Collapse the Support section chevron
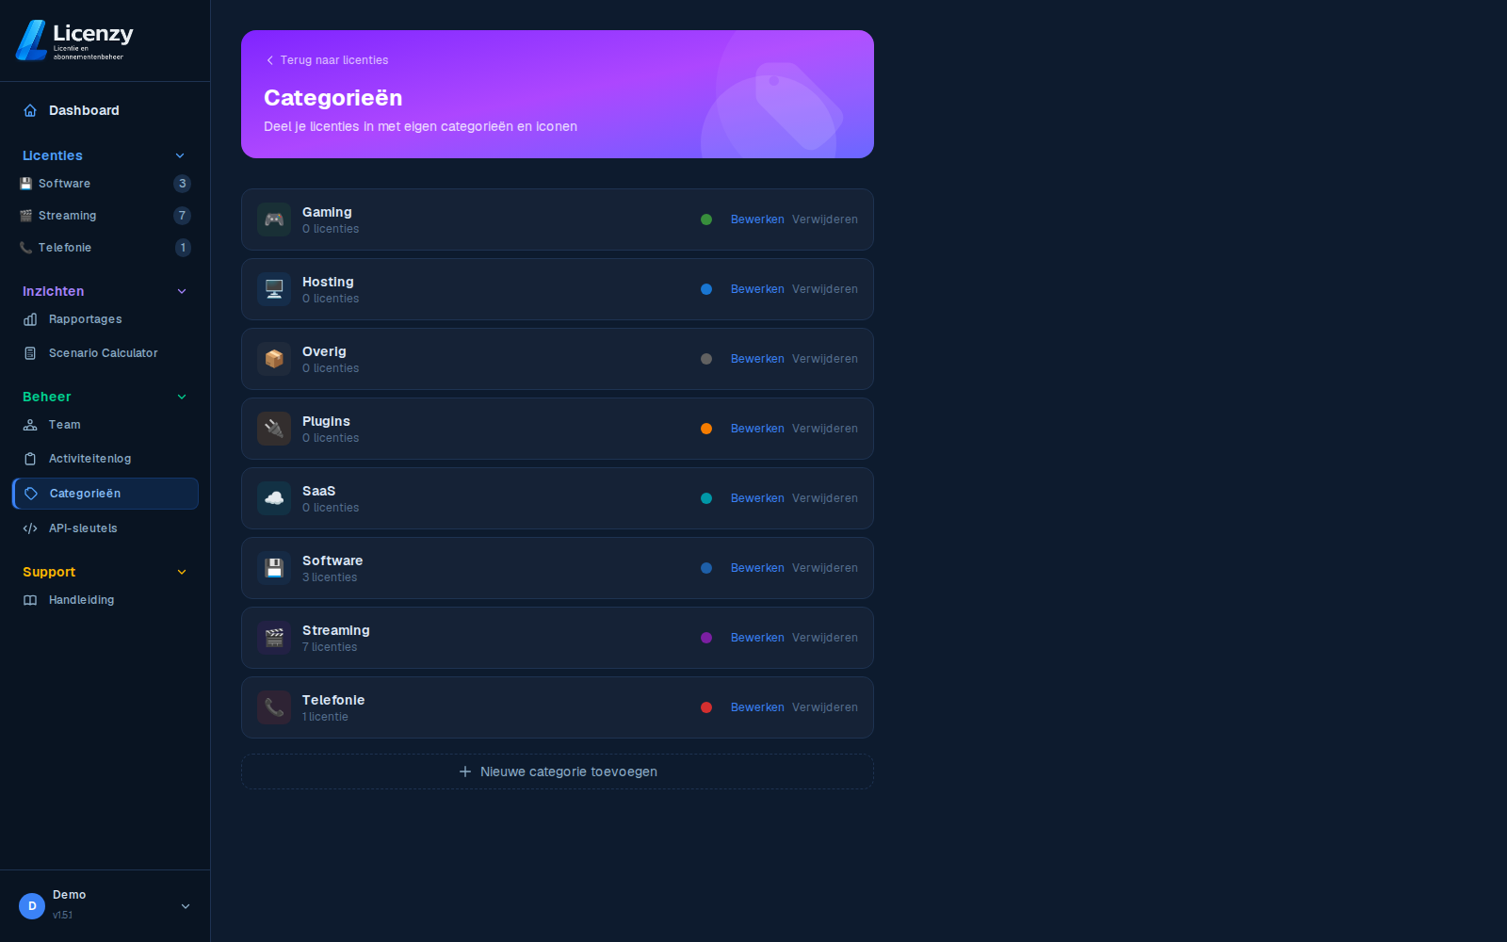The width and height of the screenshot is (1507, 942). click(182, 572)
